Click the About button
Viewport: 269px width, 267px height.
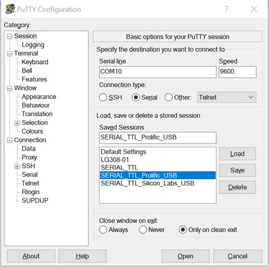coord(31,256)
